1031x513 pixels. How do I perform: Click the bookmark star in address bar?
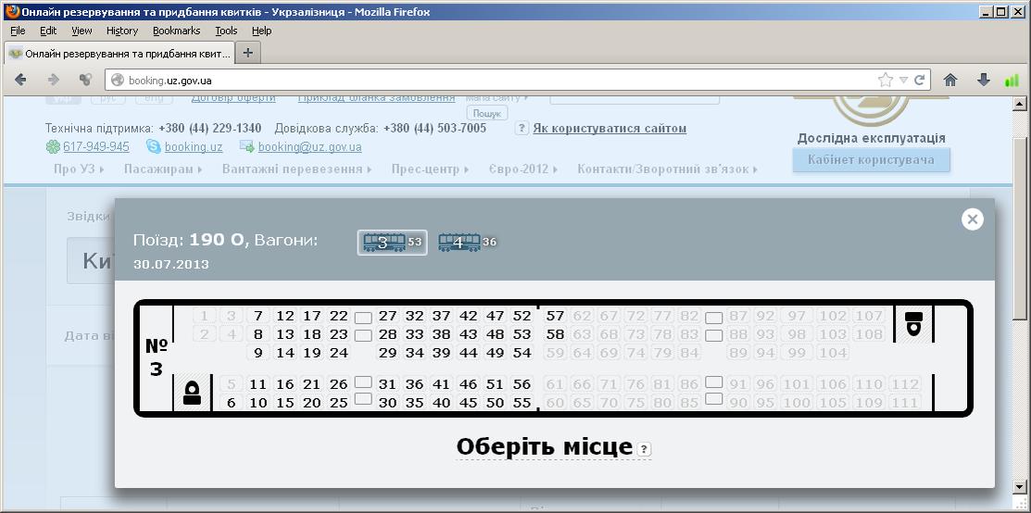coord(886,80)
